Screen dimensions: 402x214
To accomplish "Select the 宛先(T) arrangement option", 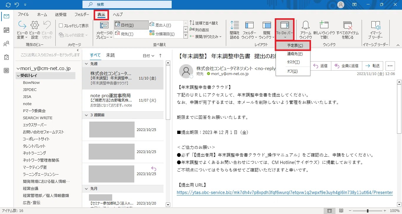I will coord(131,34).
